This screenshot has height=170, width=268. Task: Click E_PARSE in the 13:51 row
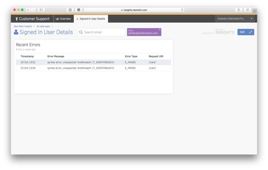coord(130,62)
